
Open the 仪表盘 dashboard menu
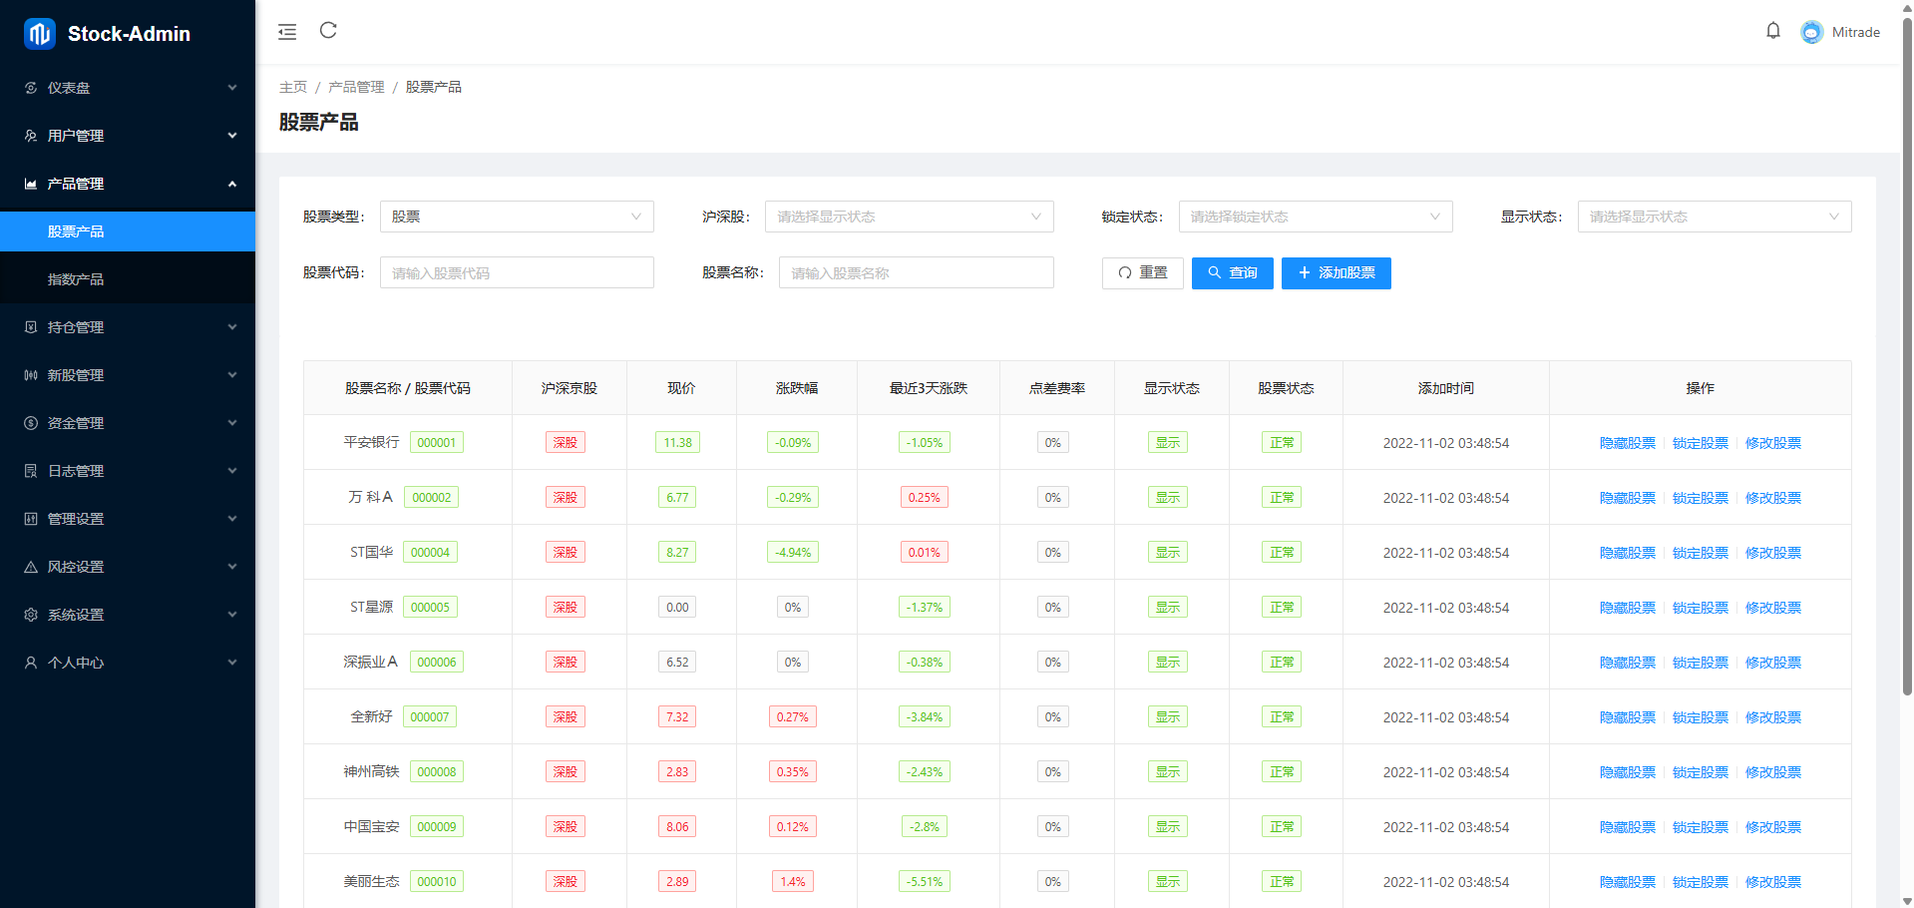pos(128,88)
